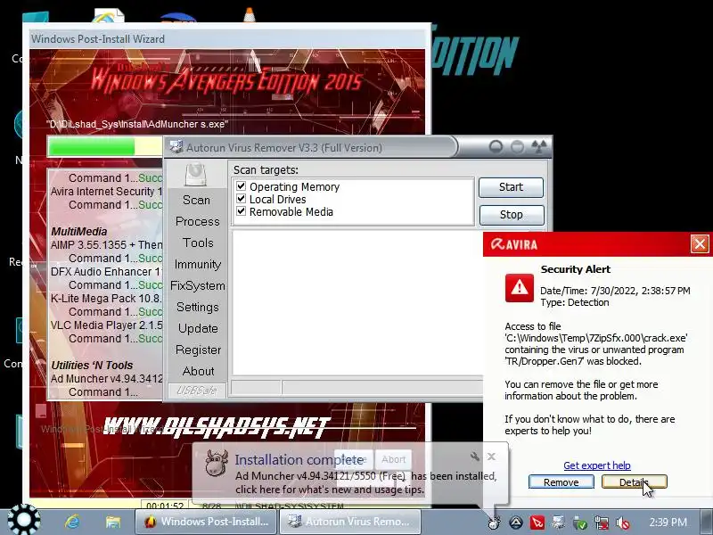This screenshot has height=535, width=713.
Task: Click the Ad Muncher v4.94 list entry
Action: 106,378
